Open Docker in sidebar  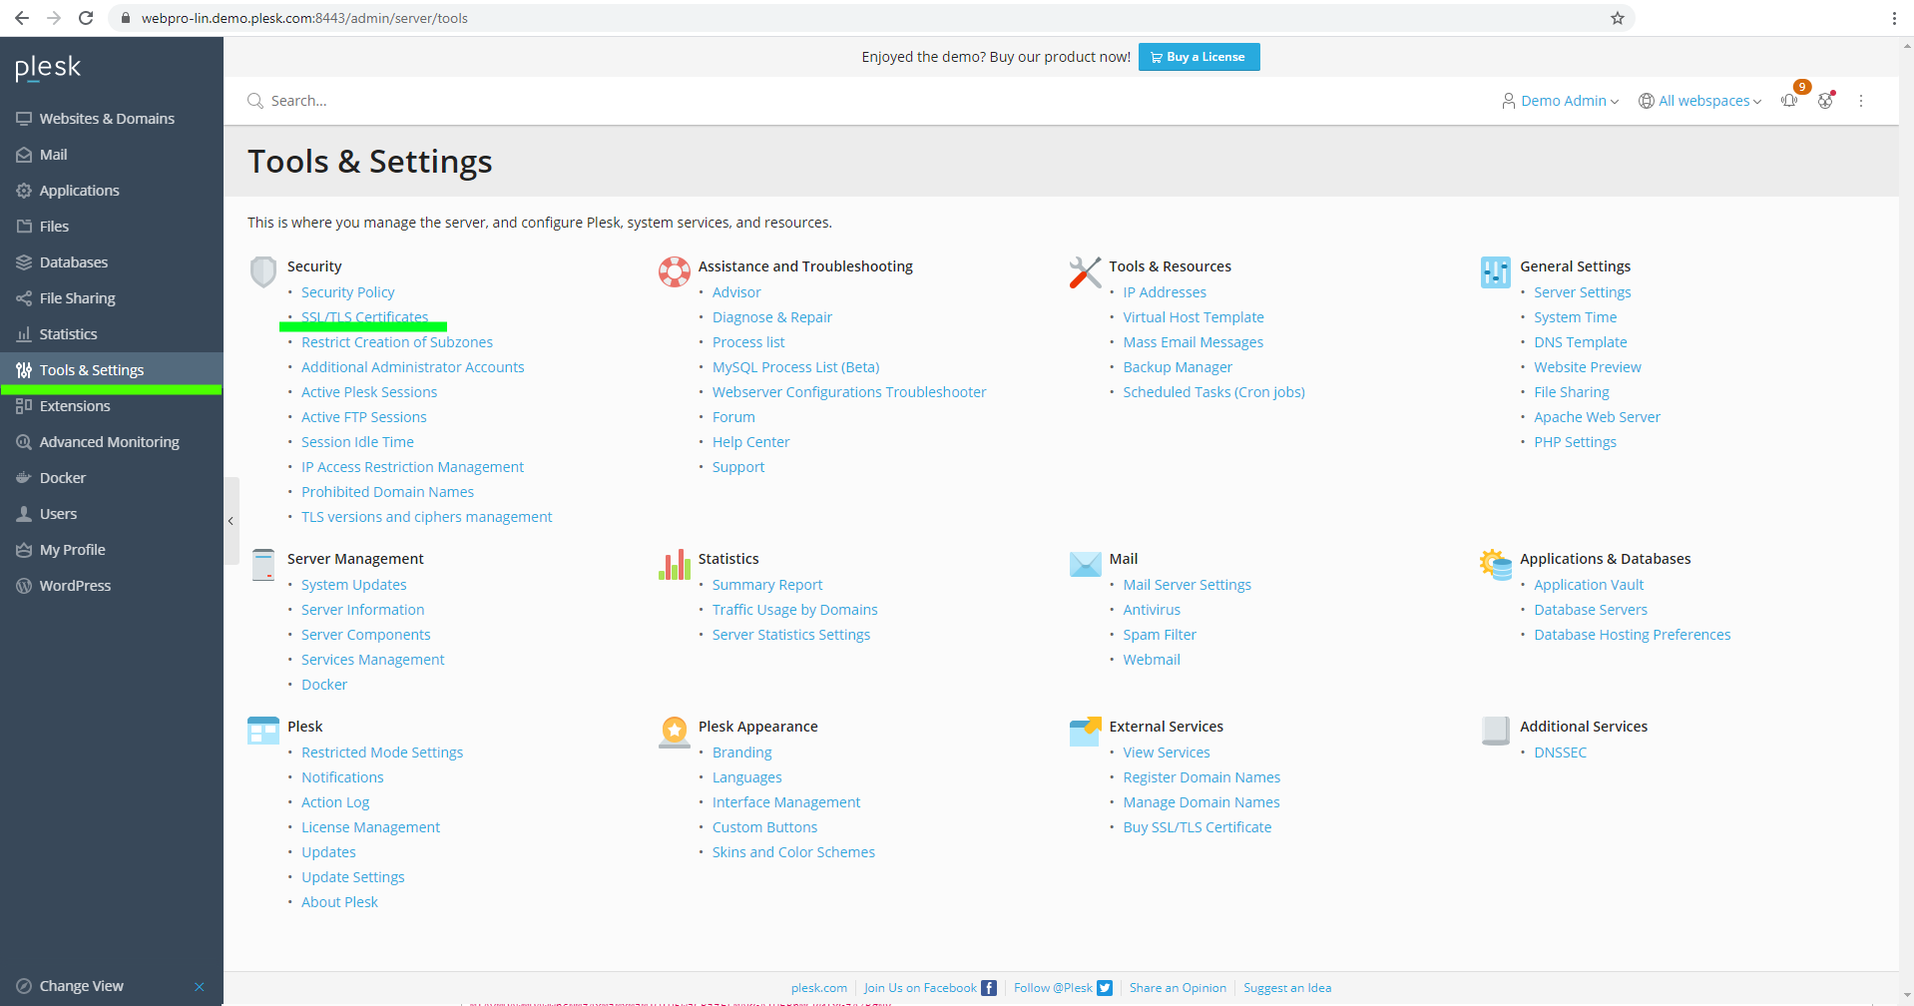pyautogui.click(x=112, y=478)
